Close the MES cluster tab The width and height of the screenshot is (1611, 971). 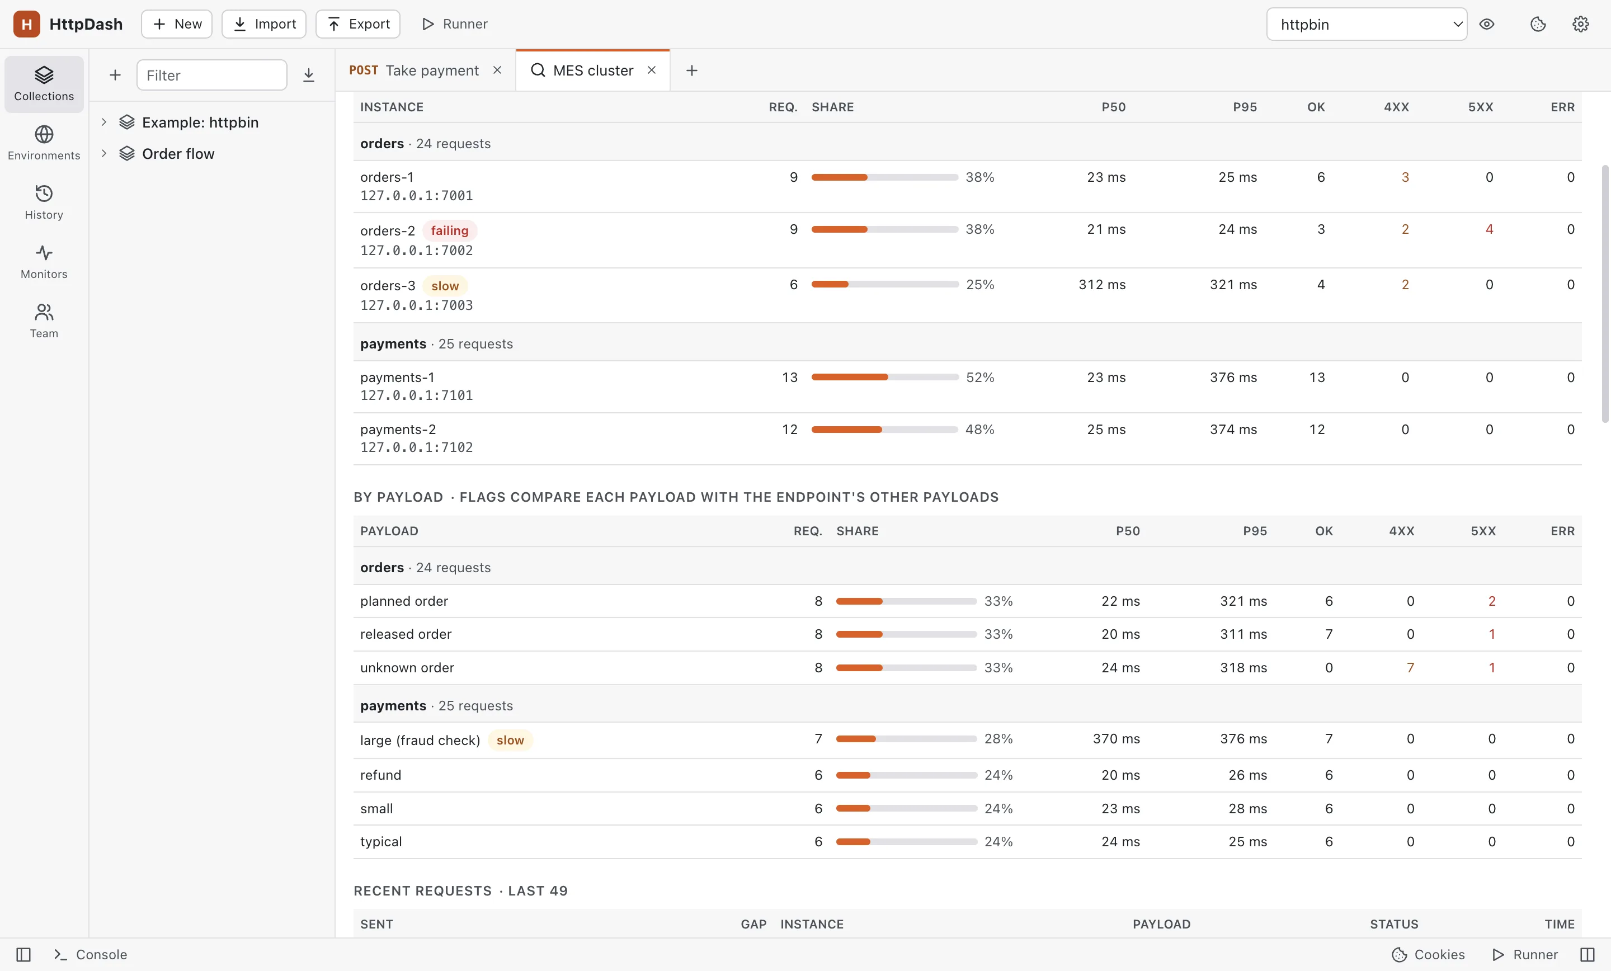(652, 70)
